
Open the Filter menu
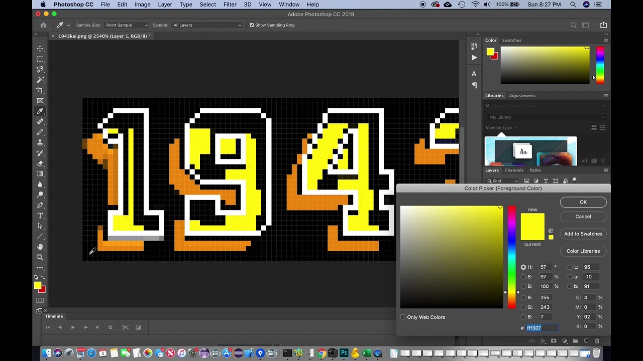[230, 5]
